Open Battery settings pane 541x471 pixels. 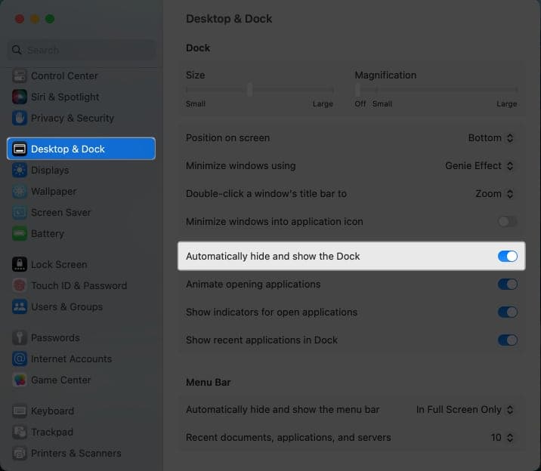pyautogui.click(x=81, y=233)
